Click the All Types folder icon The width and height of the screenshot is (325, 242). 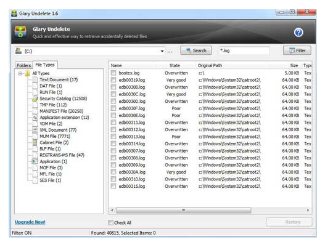click(x=27, y=73)
